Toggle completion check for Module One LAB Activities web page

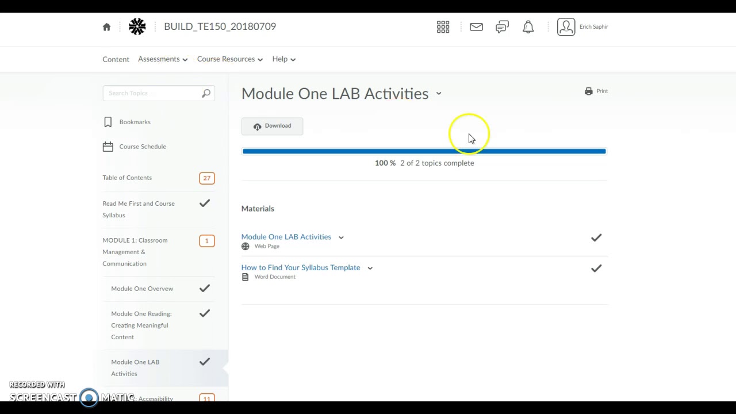click(596, 237)
